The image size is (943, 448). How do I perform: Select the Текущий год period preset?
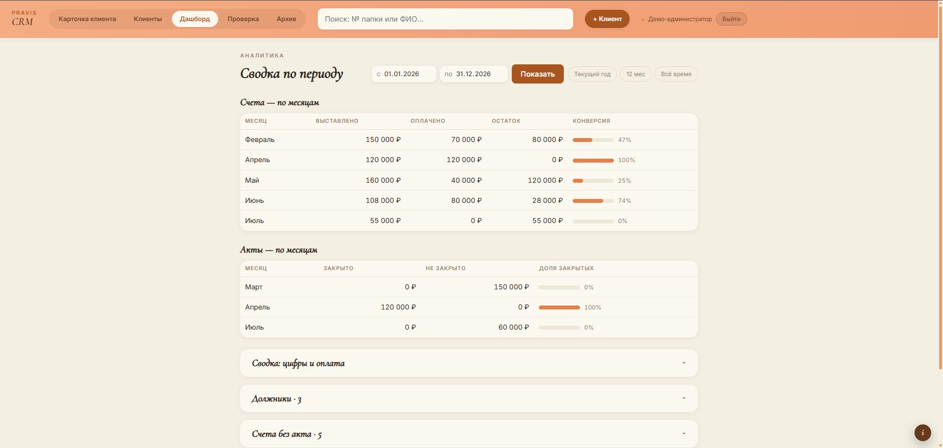[x=592, y=74]
